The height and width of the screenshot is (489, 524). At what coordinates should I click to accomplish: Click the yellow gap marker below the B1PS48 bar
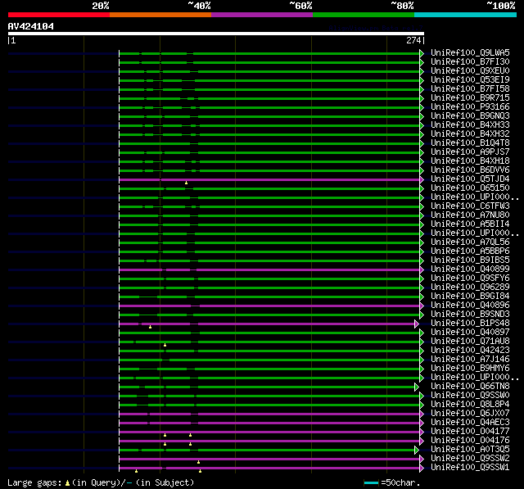coord(150,327)
